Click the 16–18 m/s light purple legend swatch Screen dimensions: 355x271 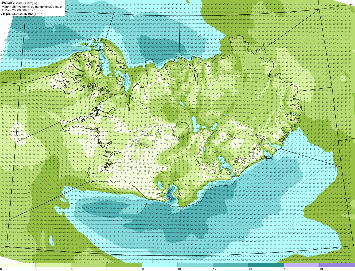(302, 265)
